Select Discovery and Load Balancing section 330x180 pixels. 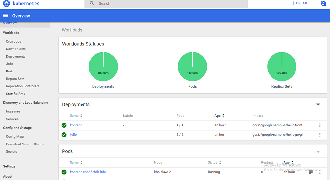tap(25, 103)
